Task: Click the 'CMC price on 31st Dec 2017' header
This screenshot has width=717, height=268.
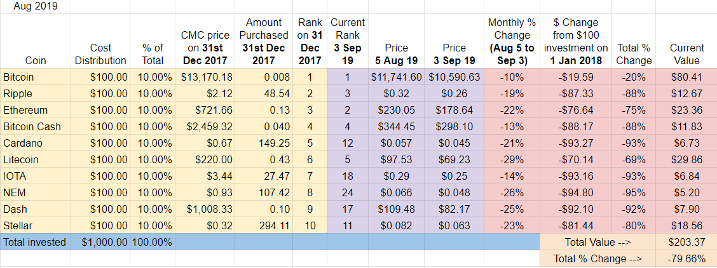Action: coord(205,41)
